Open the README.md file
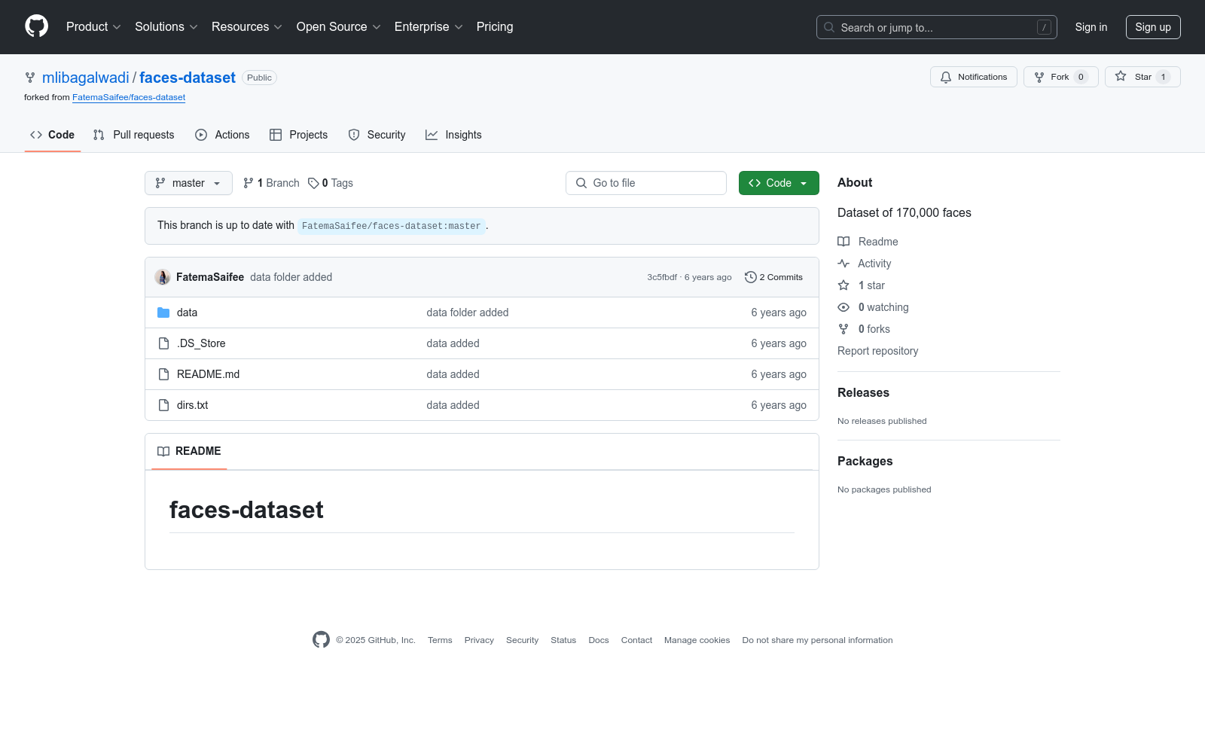The image size is (1205, 753). pyautogui.click(x=209, y=374)
